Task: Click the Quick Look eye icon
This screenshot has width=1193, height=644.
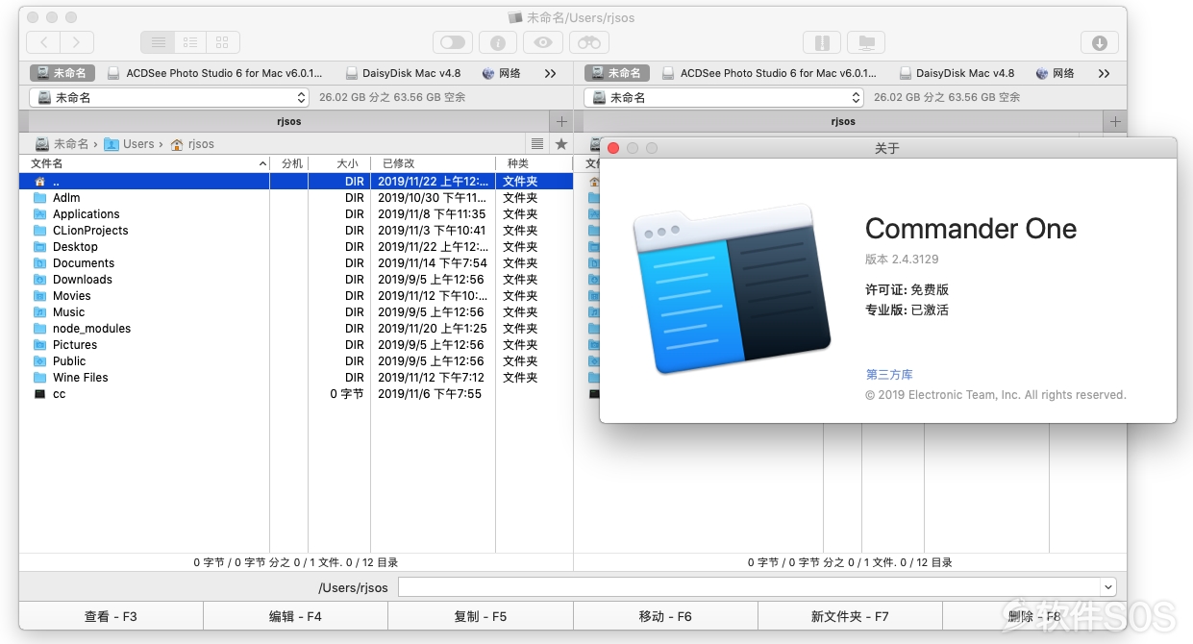Action: [x=543, y=42]
